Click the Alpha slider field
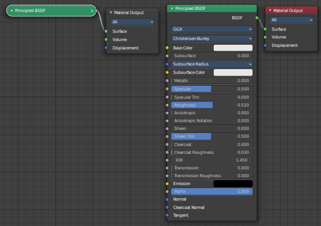321x226 pixels. point(212,191)
